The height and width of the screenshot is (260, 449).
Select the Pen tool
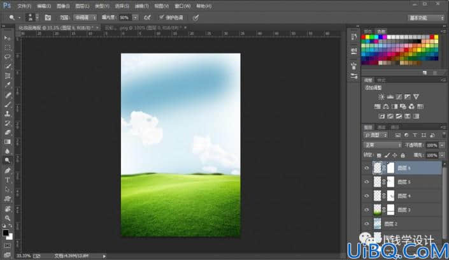(x=8, y=171)
